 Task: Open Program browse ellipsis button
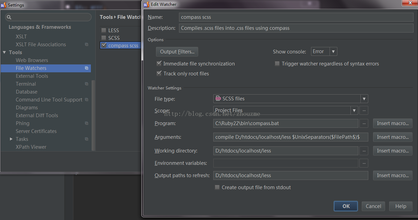pyautogui.click(x=364, y=123)
